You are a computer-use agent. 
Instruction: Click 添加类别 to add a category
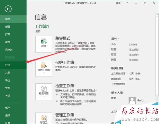click(x=134, y=60)
